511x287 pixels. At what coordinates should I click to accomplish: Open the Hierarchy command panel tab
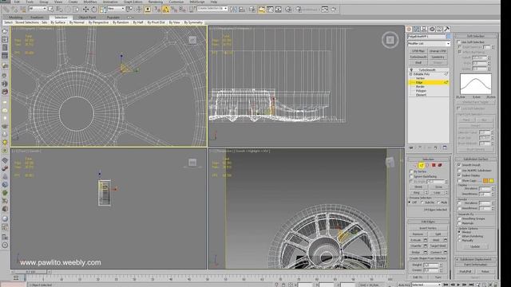(x=424, y=29)
